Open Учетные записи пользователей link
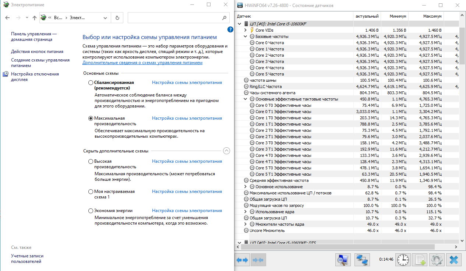The width and height of the screenshot is (466, 271). point(27,258)
